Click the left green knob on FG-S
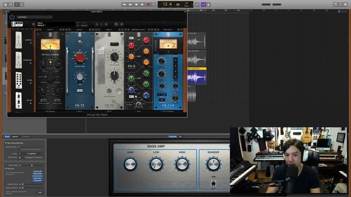Screen dimensions: 351x197 click(132, 79)
